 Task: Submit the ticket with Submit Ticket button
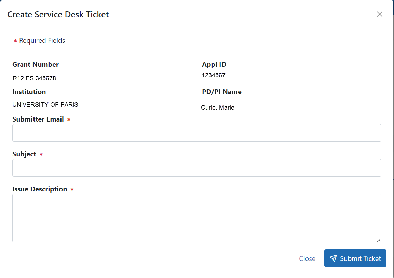pos(355,258)
